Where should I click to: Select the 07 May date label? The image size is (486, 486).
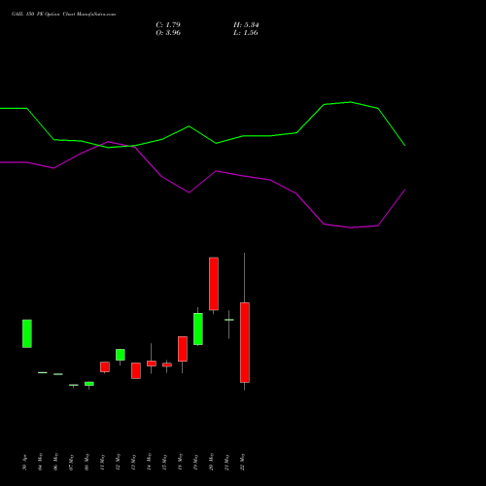[72, 463]
